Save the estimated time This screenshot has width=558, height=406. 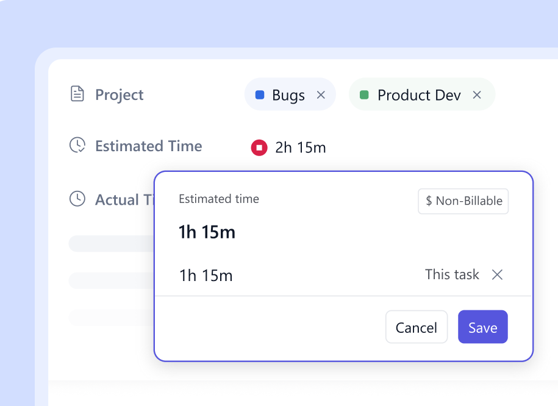[x=482, y=327]
